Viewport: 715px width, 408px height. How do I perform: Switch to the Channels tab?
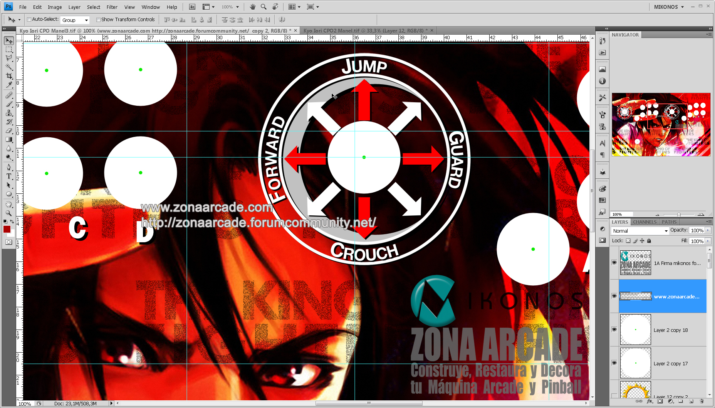[x=645, y=222]
